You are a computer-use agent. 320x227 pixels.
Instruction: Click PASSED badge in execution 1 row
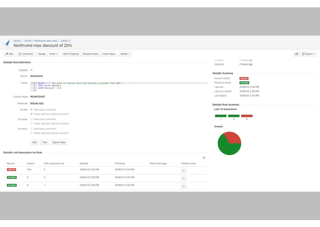pyautogui.click(x=12, y=185)
